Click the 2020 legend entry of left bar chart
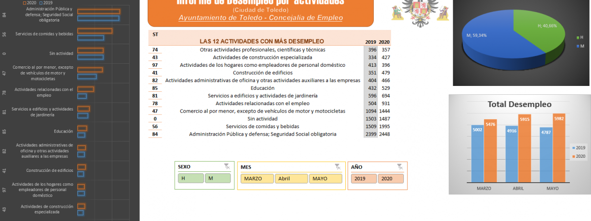 click(30, 2)
